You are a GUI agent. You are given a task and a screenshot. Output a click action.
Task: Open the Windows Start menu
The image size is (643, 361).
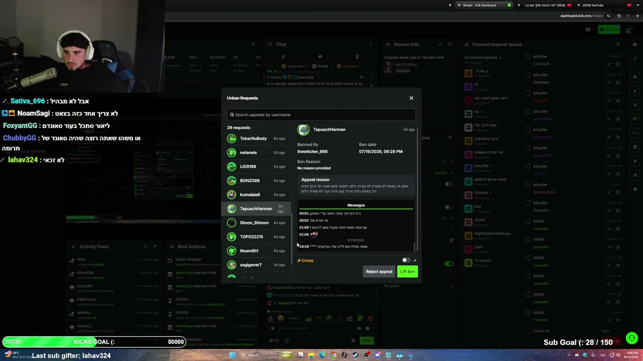[x=232, y=355]
